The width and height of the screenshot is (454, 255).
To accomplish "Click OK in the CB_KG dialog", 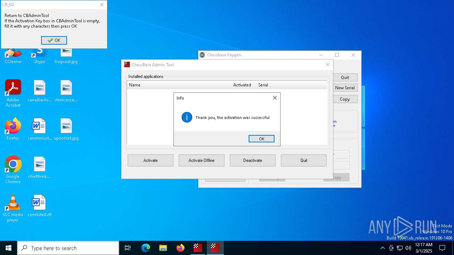I will pyautogui.click(x=54, y=40).
